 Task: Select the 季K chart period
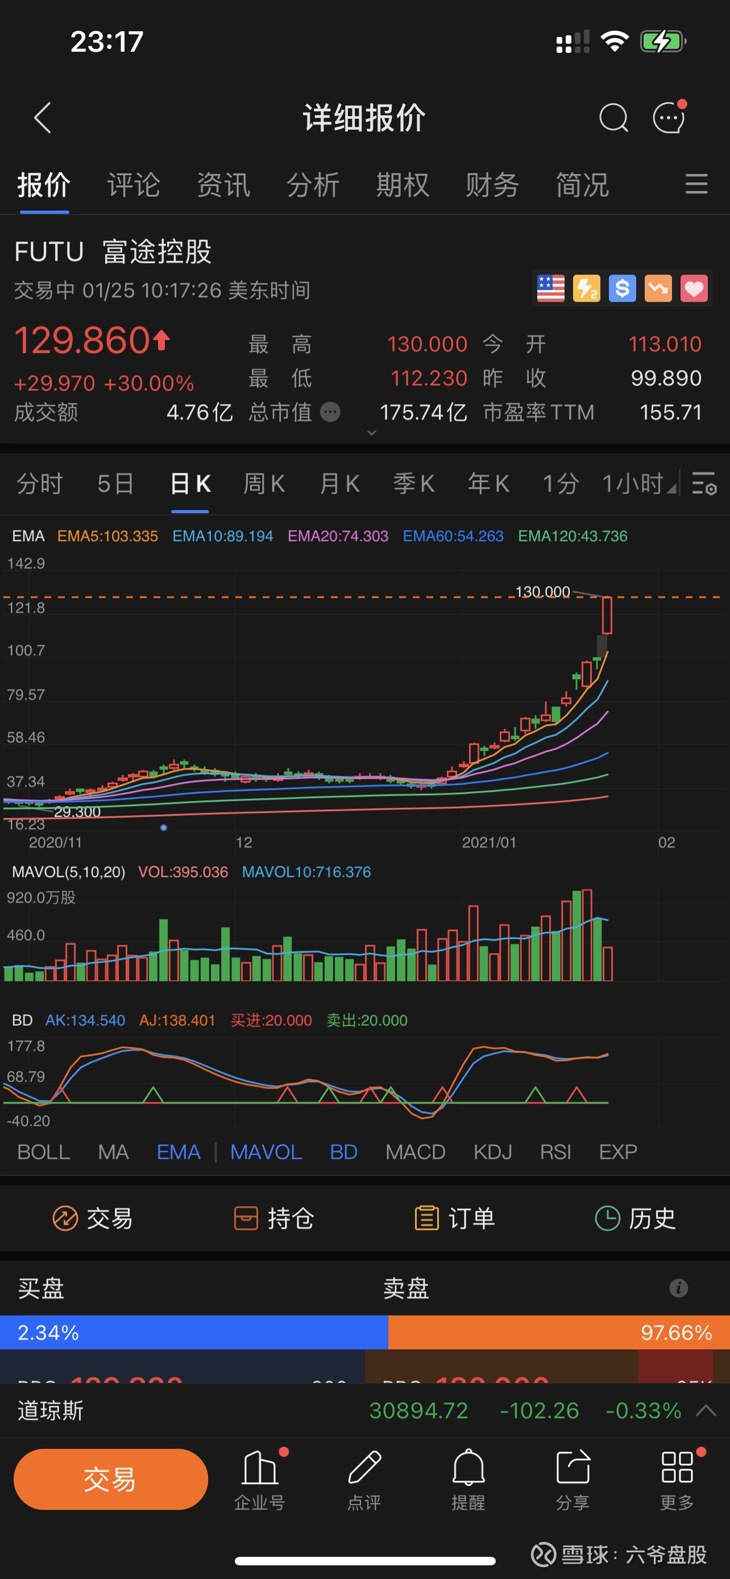[414, 484]
